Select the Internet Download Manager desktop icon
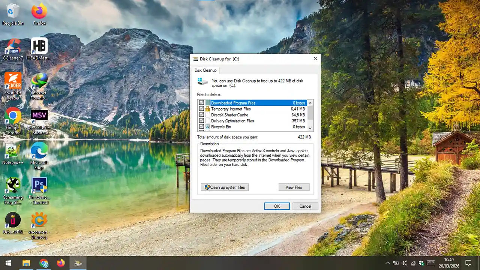The height and width of the screenshot is (270, 480). pyautogui.click(x=39, y=86)
